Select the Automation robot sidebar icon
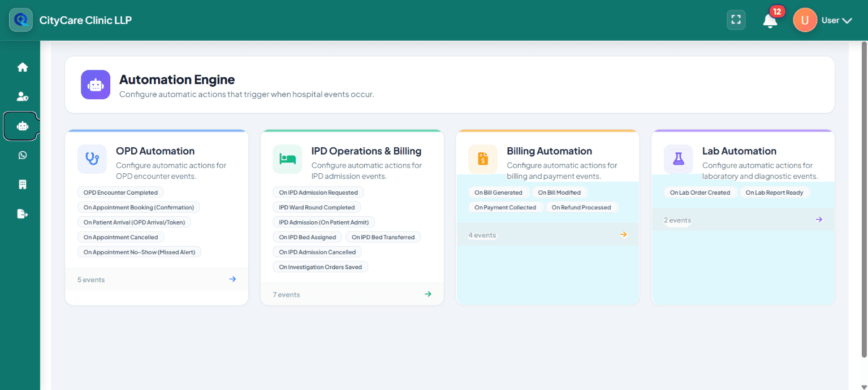Image resolution: width=868 pixels, height=390 pixels. (23, 126)
